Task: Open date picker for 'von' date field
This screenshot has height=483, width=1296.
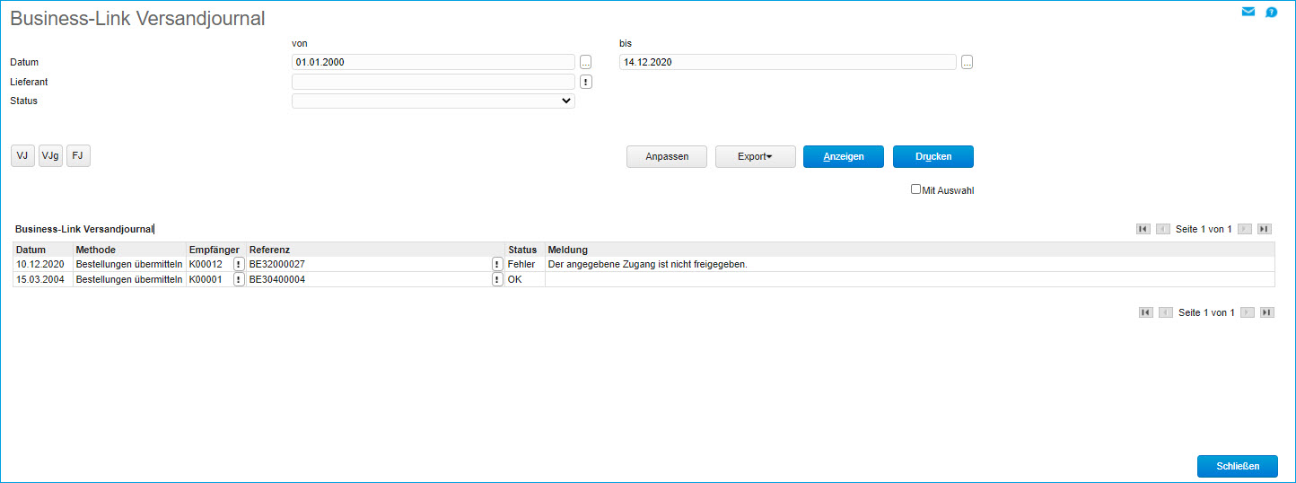Action: (585, 62)
